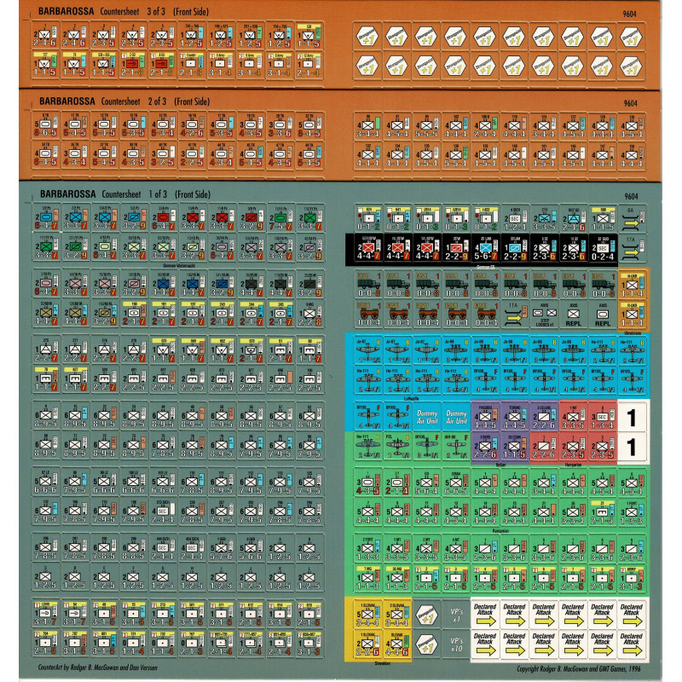Click the Romanian 2 FORT 1-3-3 counter
Viewport: 682px width, 682px height.
pyautogui.click(x=368, y=549)
